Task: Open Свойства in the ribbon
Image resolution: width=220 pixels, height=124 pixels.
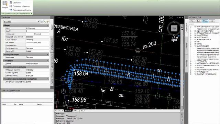Action: [x=15, y=2]
